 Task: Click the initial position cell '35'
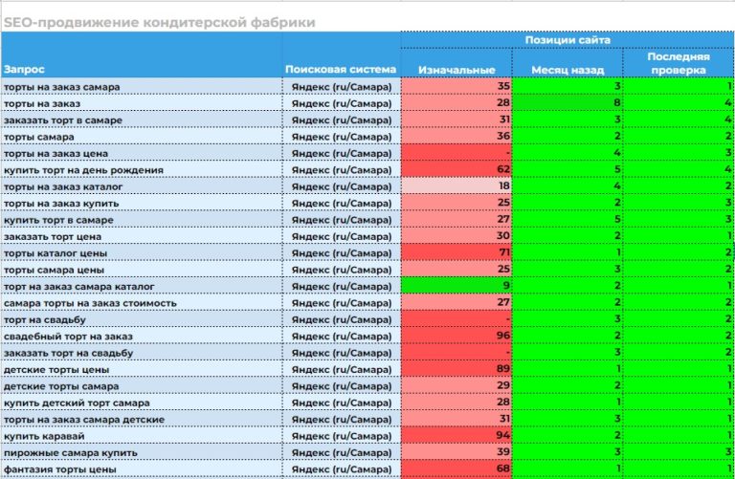(457, 86)
